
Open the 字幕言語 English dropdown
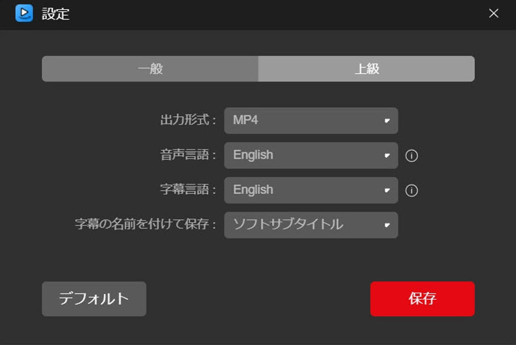click(x=311, y=190)
